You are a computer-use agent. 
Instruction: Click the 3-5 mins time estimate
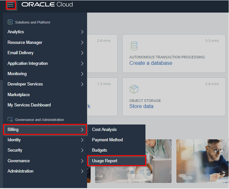point(212,41)
